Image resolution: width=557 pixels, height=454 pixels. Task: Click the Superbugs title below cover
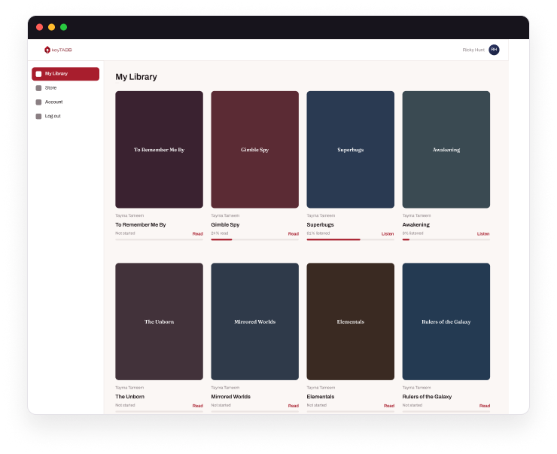point(320,224)
